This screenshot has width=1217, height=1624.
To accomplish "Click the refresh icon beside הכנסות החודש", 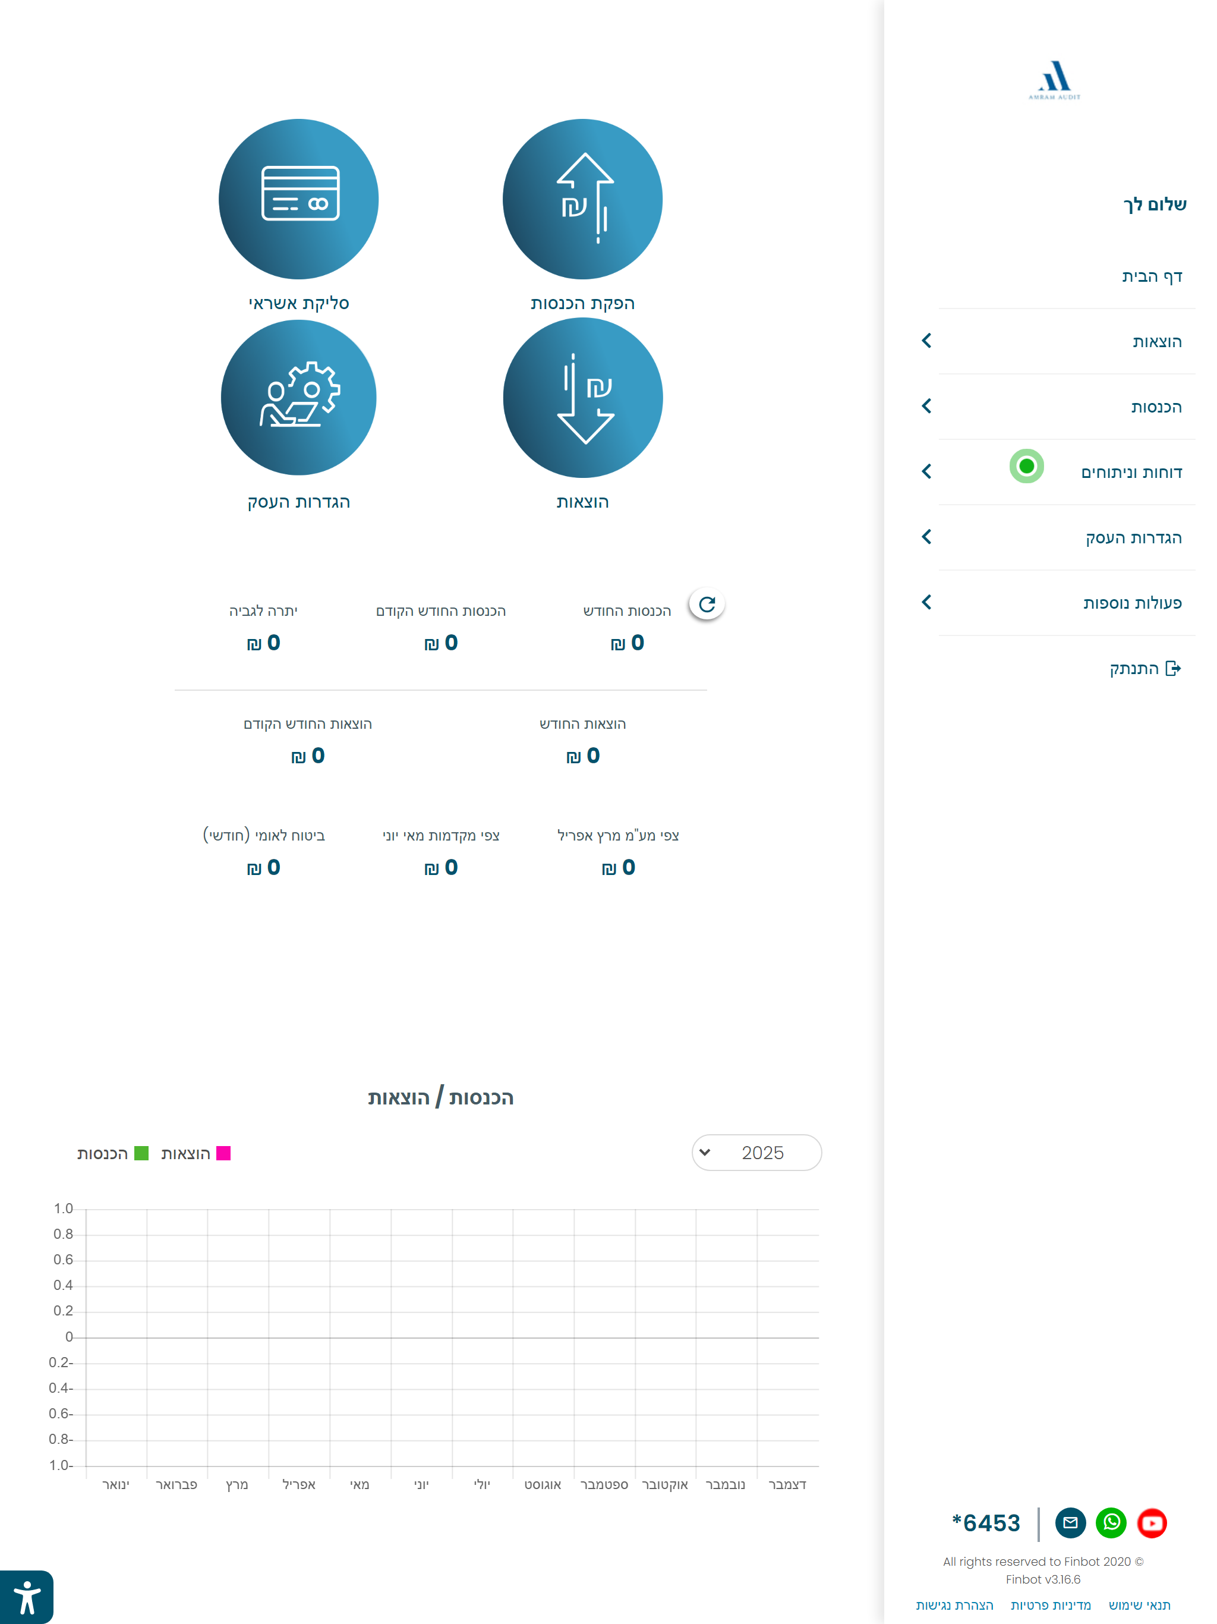I will (x=707, y=604).
